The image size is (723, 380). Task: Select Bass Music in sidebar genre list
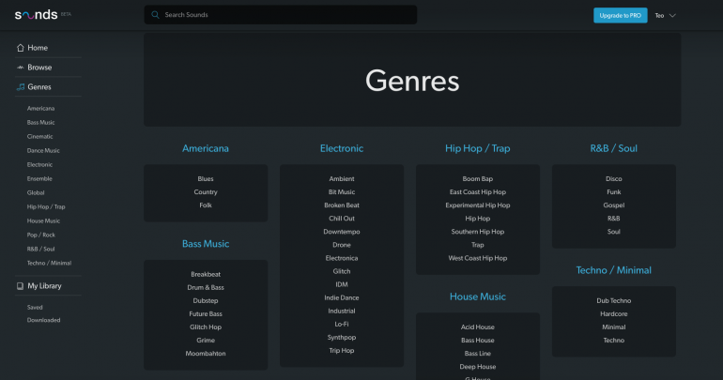(x=40, y=123)
